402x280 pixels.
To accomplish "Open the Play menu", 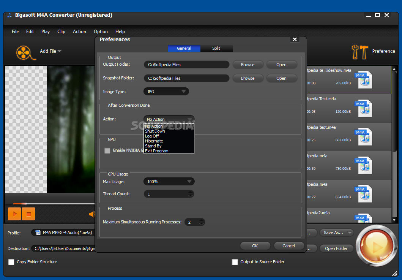I will coord(46,31).
